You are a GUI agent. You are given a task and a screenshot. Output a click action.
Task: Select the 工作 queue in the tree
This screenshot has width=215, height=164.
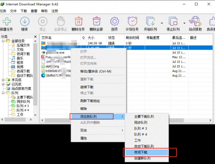(x=20, y=115)
